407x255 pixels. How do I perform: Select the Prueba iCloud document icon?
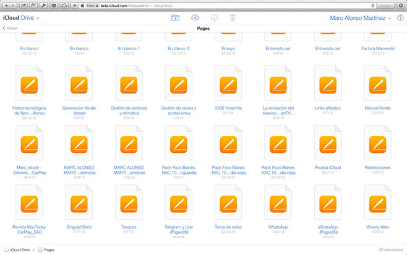click(327, 145)
